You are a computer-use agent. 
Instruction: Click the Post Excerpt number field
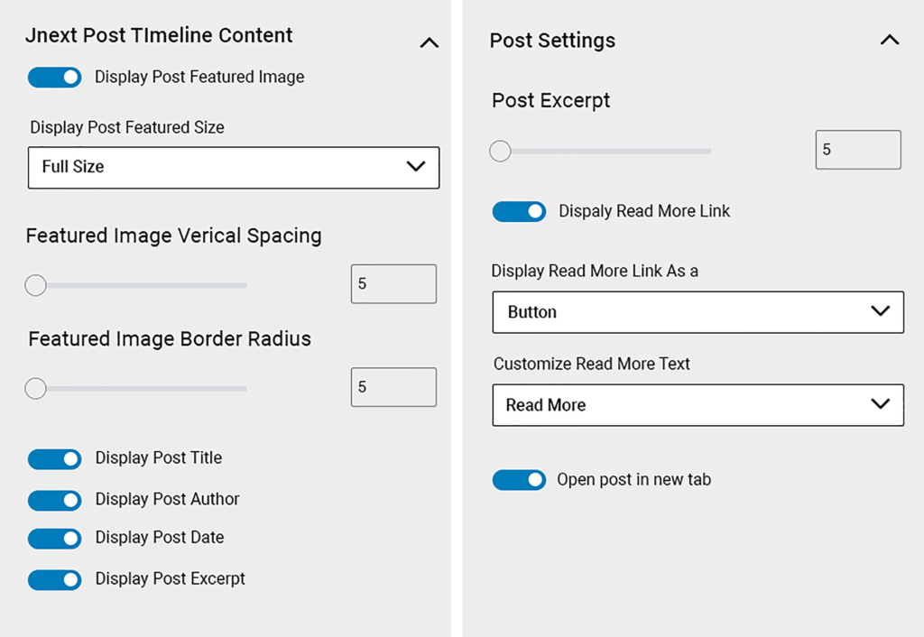(858, 150)
